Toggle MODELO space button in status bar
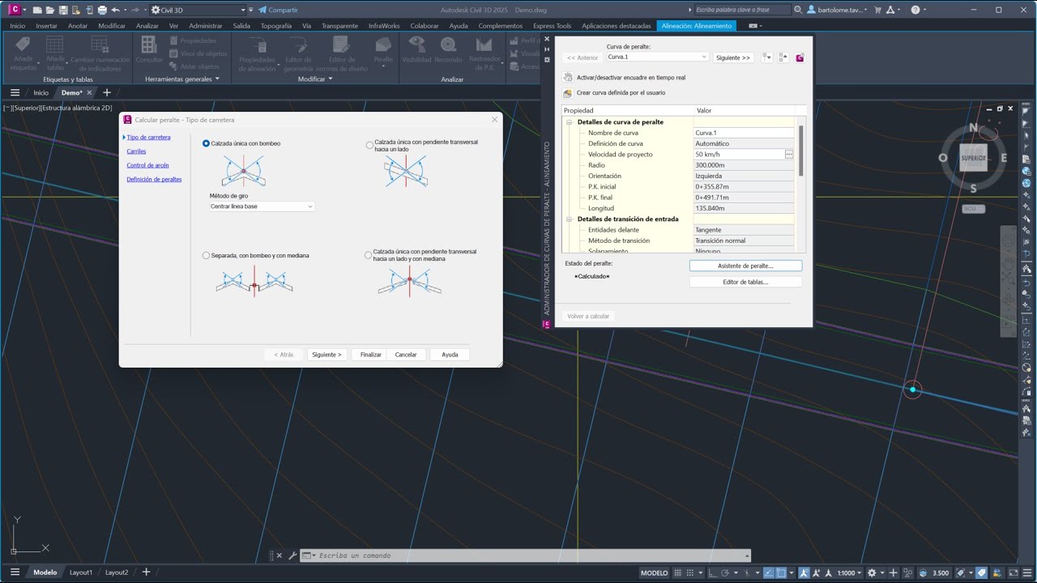 [655, 572]
